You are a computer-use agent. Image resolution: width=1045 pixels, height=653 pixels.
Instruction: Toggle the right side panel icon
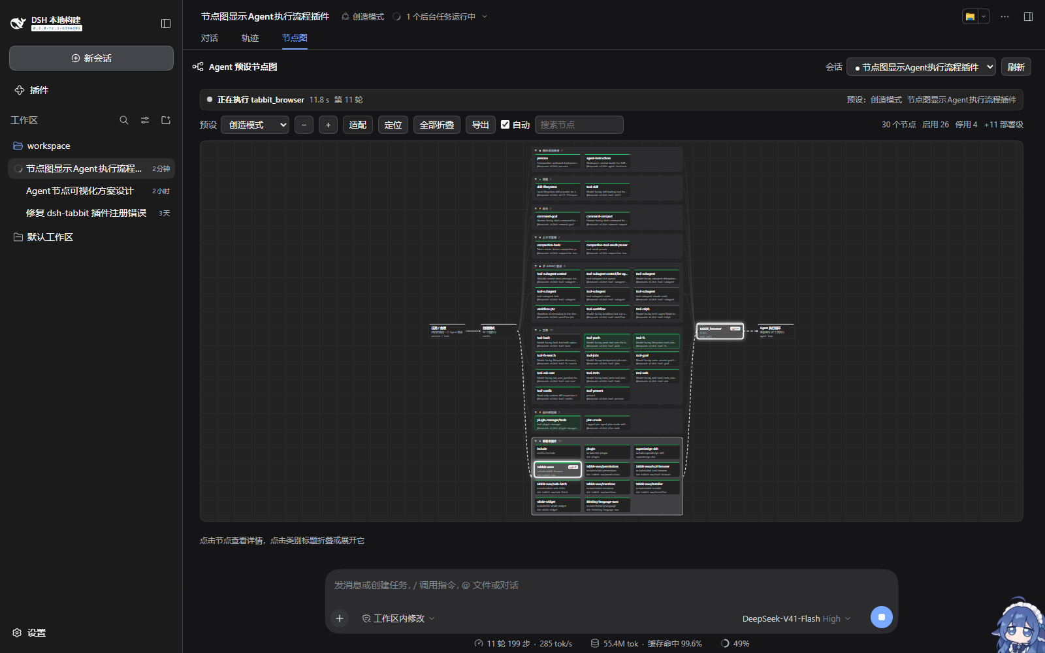pyautogui.click(x=1028, y=16)
